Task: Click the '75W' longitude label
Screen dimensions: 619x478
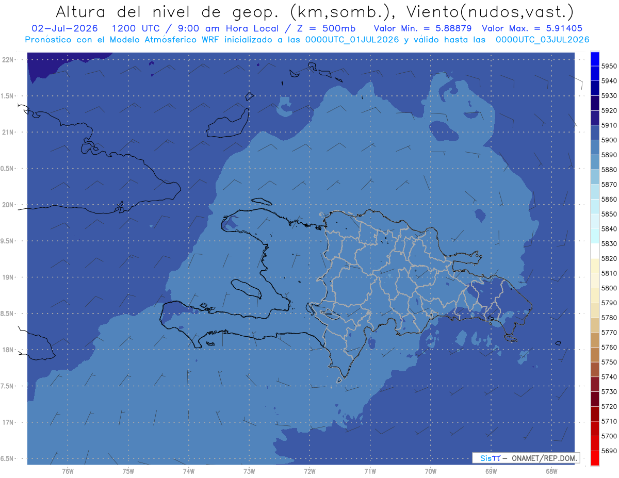Action: click(128, 471)
